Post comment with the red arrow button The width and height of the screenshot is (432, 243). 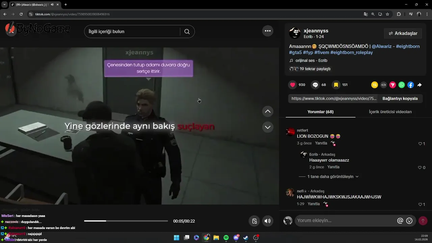pos(423,221)
